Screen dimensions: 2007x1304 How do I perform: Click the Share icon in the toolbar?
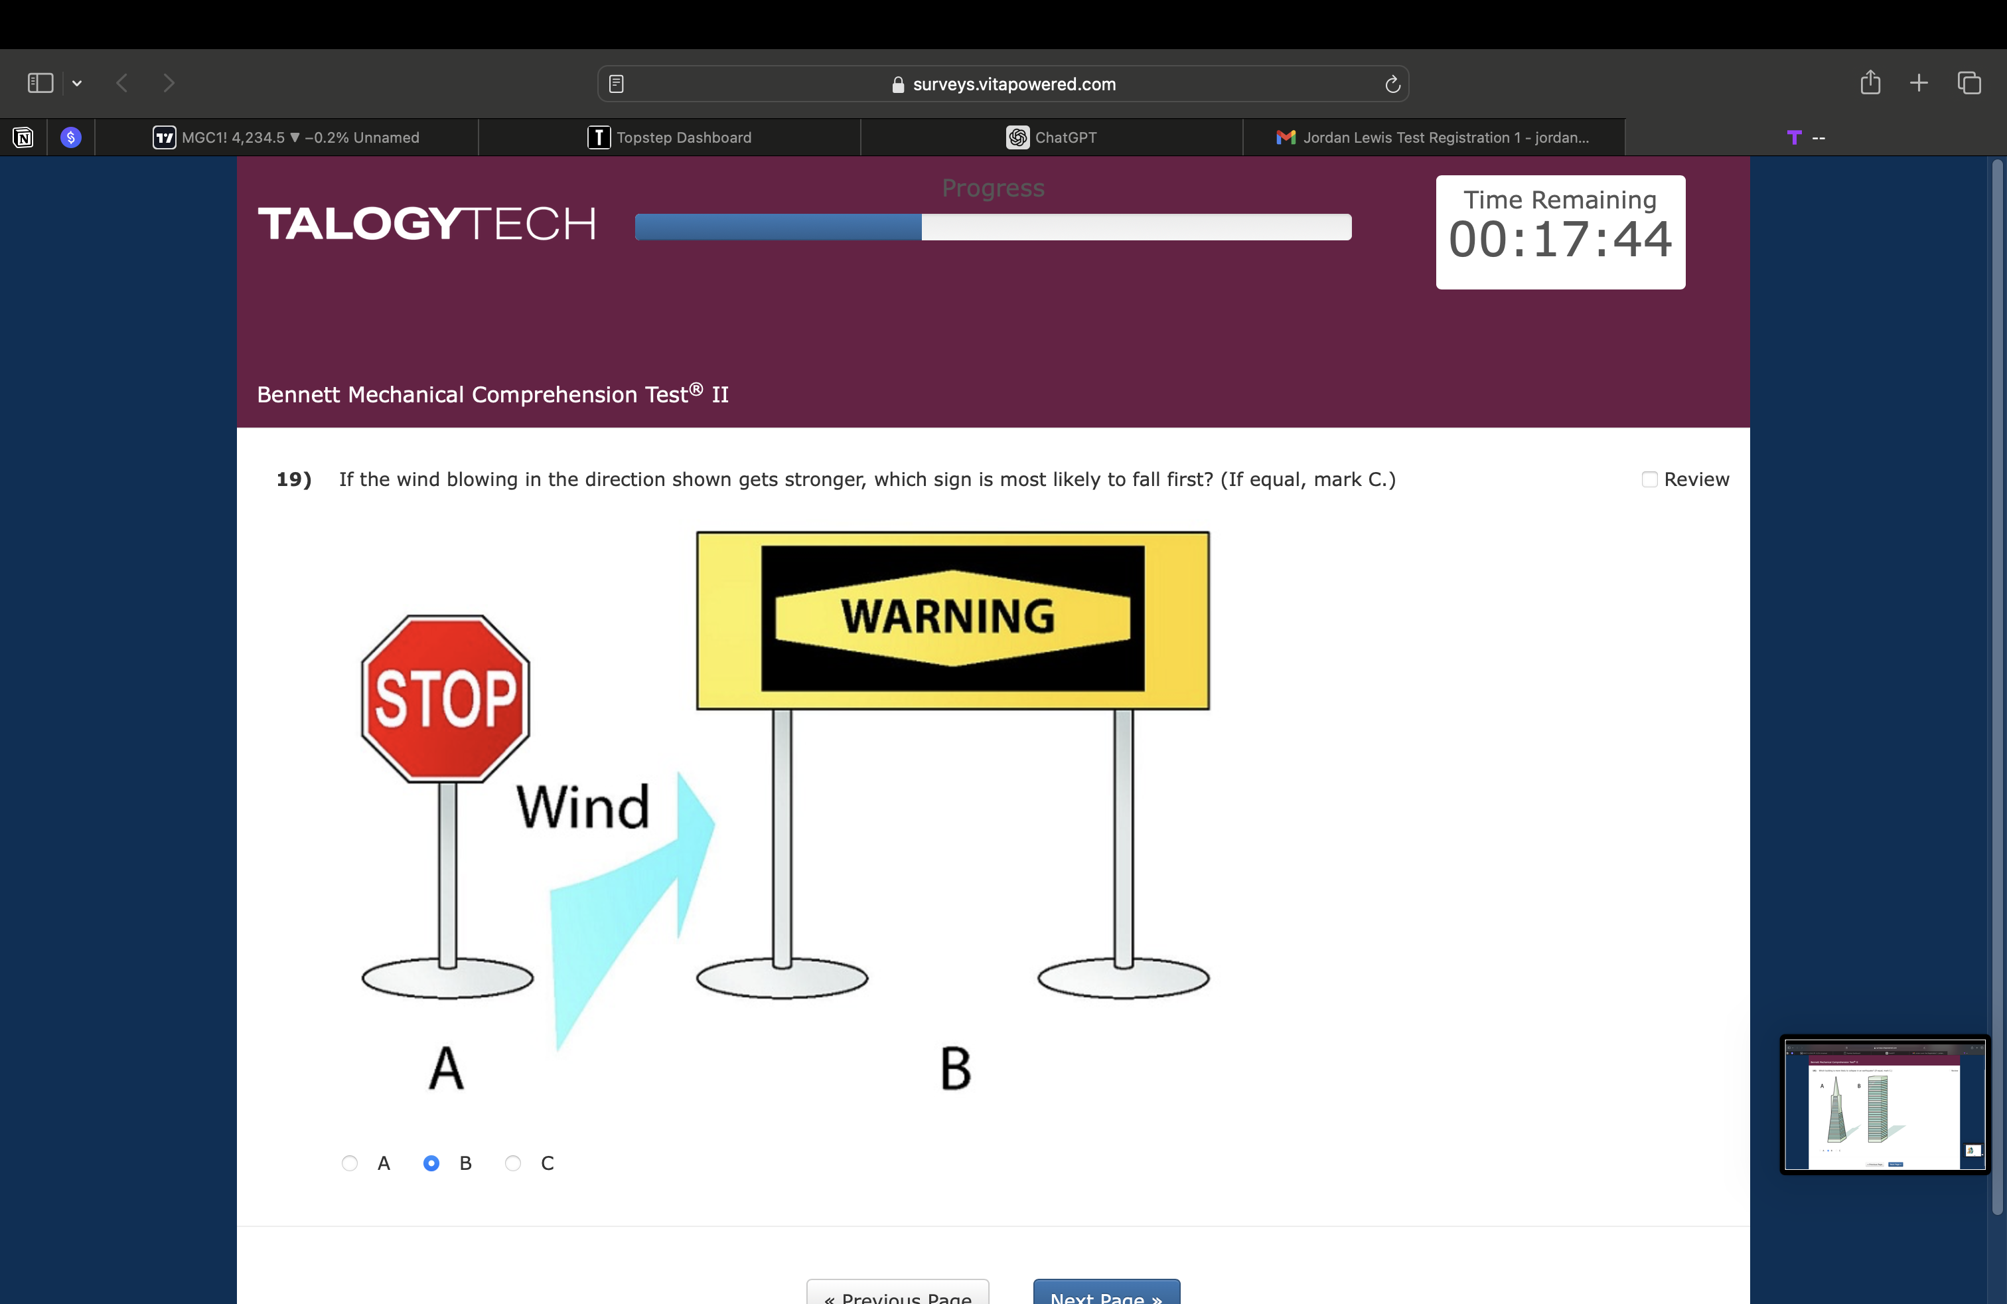[1870, 82]
